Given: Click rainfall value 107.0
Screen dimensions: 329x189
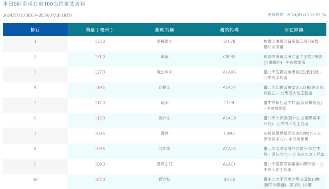Looking at the screenshot, I should [x=100, y=180].
